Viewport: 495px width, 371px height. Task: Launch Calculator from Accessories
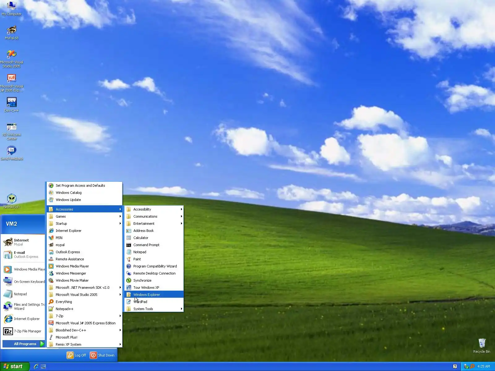click(154, 238)
